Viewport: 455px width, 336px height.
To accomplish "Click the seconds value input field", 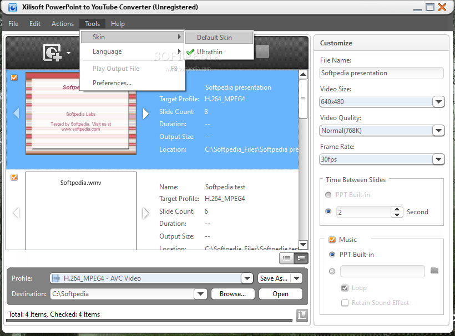I will [363, 212].
